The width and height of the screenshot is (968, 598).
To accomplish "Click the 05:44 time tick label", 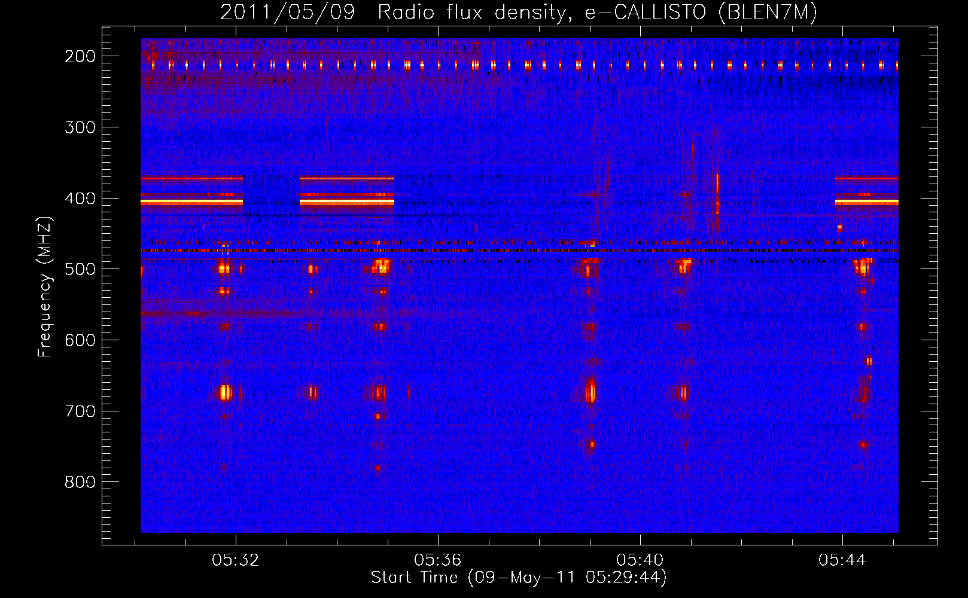I will click(x=842, y=560).
